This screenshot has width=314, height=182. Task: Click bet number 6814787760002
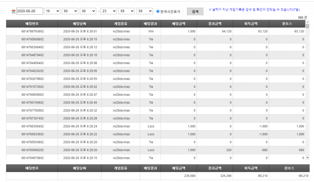click(x=33, y=111)
